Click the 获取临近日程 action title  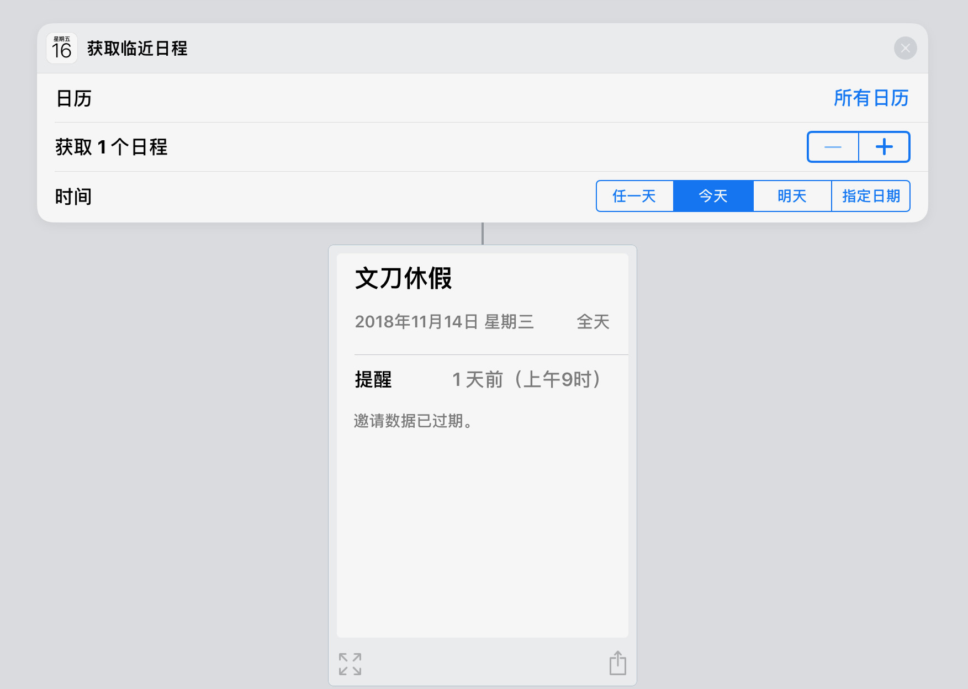(x=137, y=49)
